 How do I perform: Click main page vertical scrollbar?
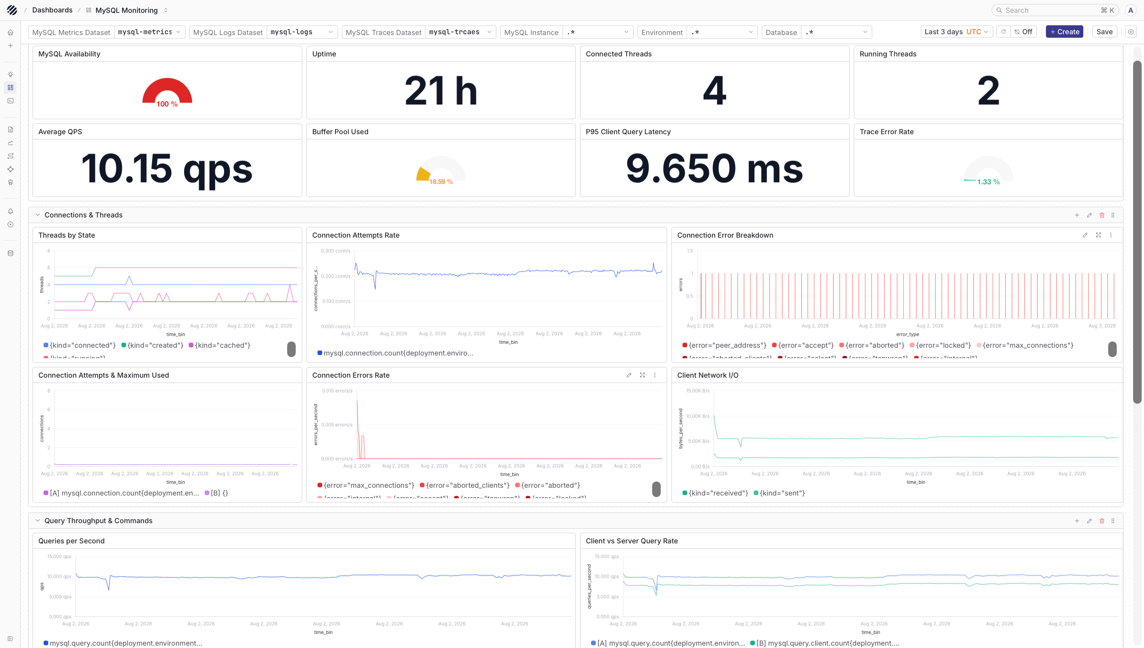(x=1137, y=231)
